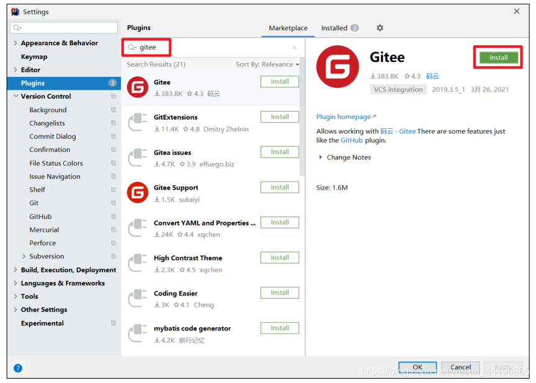Screen dimensions: 536x383
Task: Click the project-level icon beside Shelf
Action: click(114, 190)
